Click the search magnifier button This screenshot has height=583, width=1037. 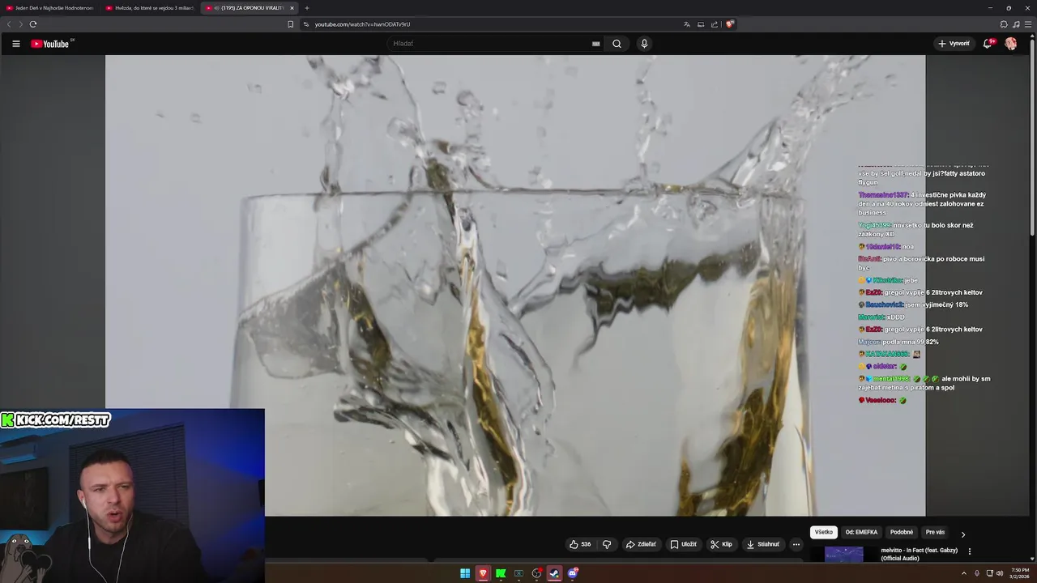tap(617, 44)
